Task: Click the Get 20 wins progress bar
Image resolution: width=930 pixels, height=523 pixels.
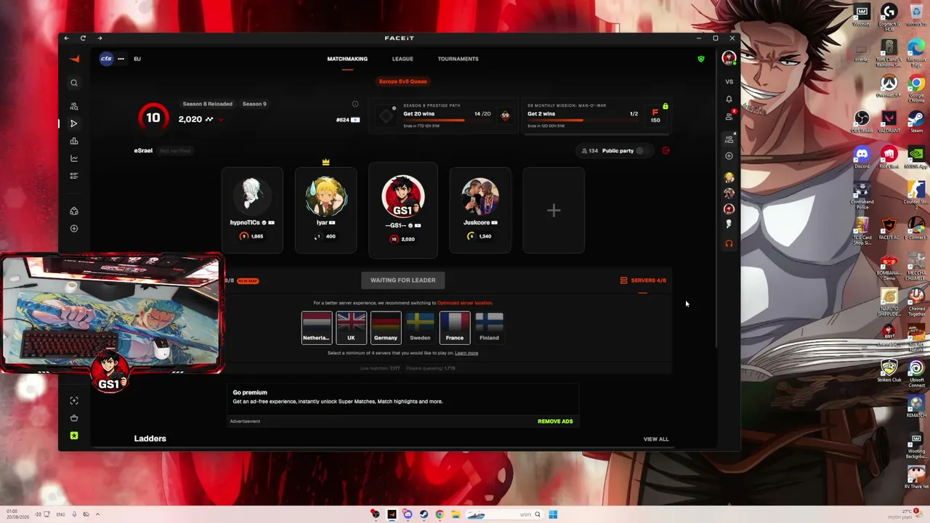Action: 447,121
